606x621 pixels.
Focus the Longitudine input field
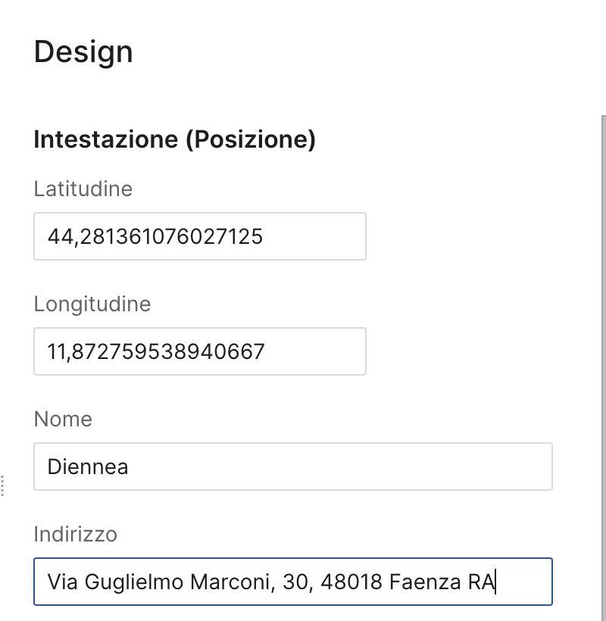pyautogui.click(x=200, y=351)
